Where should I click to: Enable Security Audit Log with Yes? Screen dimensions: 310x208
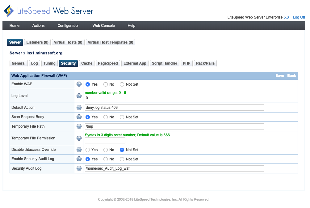pyautogui.click(x=88, y=159)
